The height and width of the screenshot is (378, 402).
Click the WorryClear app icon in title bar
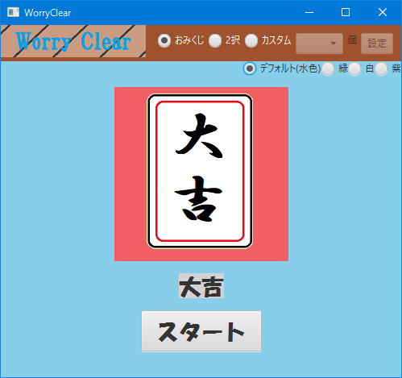pyautogui.click(x=13, y=12)
